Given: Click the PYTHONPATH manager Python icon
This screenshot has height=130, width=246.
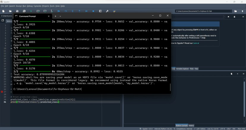Looking at the screenshot, I should pyautogui.click(x=114, y=11).
